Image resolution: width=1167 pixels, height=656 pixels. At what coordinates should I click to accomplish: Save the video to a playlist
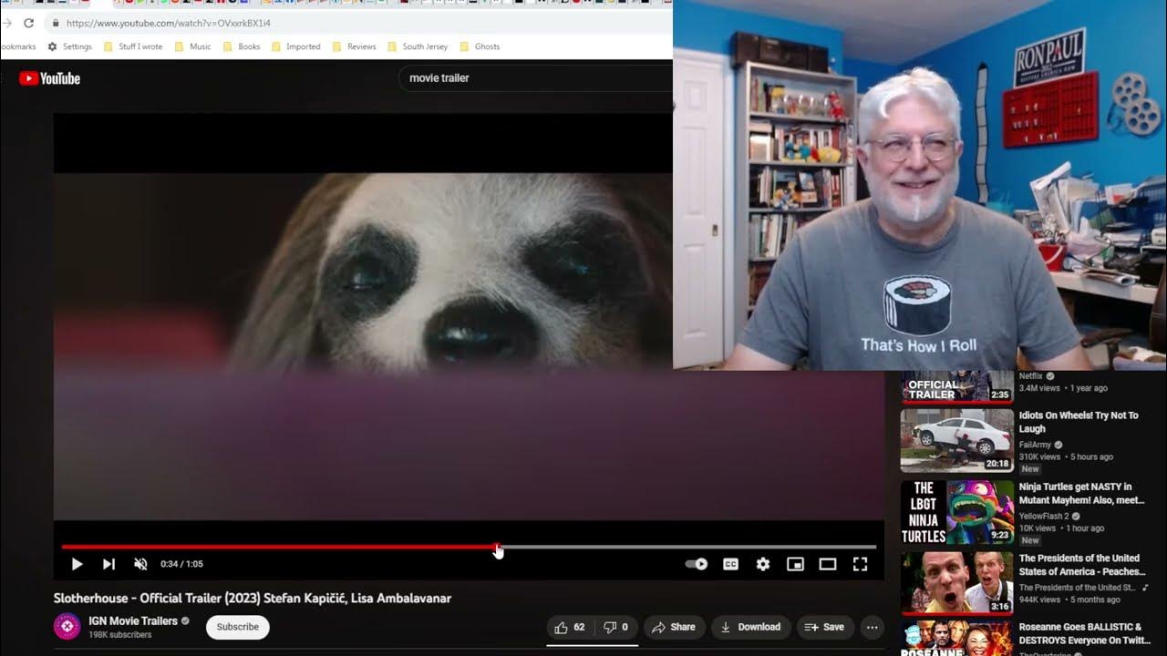(825, 627)
